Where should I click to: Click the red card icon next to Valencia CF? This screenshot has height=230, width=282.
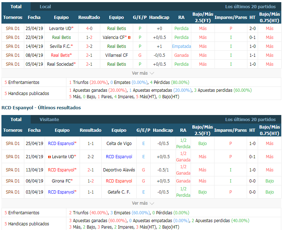[129, 37]
